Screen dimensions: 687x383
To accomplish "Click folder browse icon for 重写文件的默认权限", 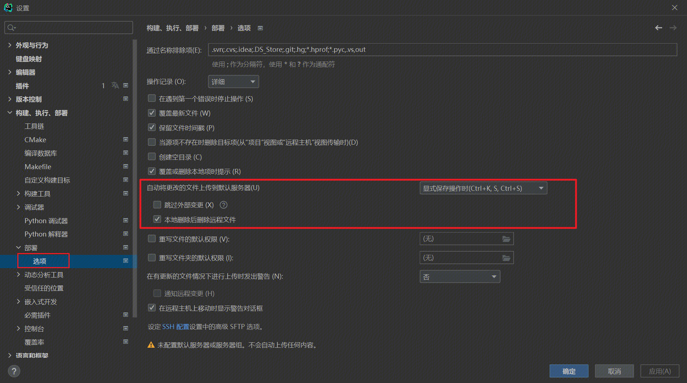I will tap(506, 239).
